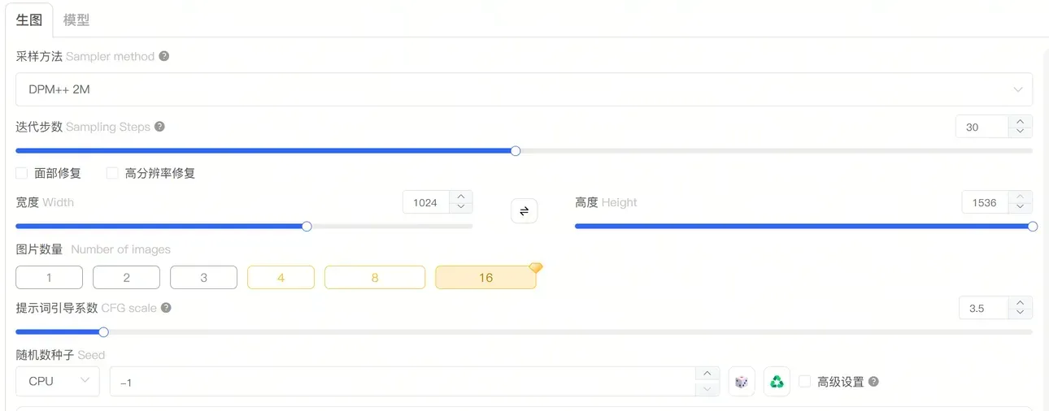This screenshot has height=411, width=1049.
Task: Click the diamond badge on 16
Action: (535, 267)
